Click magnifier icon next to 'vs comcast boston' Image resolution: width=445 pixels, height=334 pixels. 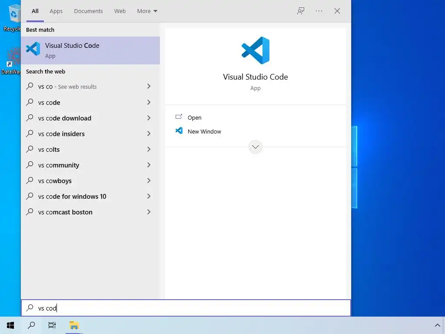coord(30,212)
